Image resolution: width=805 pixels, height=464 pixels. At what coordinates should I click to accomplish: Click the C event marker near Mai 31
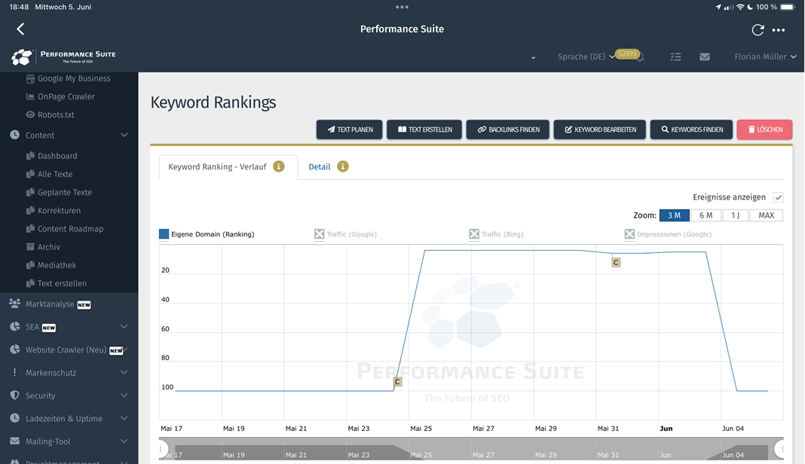(x=616, y=262)
